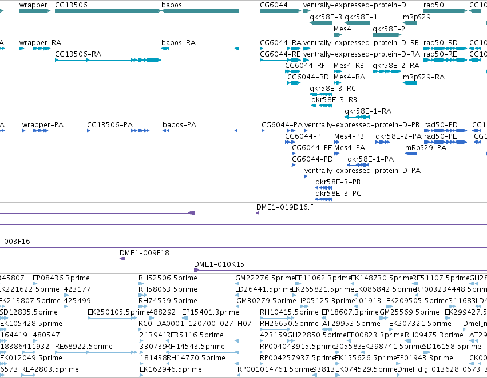Image resolution: width=487 pixels, height=378 pixels.
Task: Click the qkr58E-2 gene label
Action: [x=389, y=29]
